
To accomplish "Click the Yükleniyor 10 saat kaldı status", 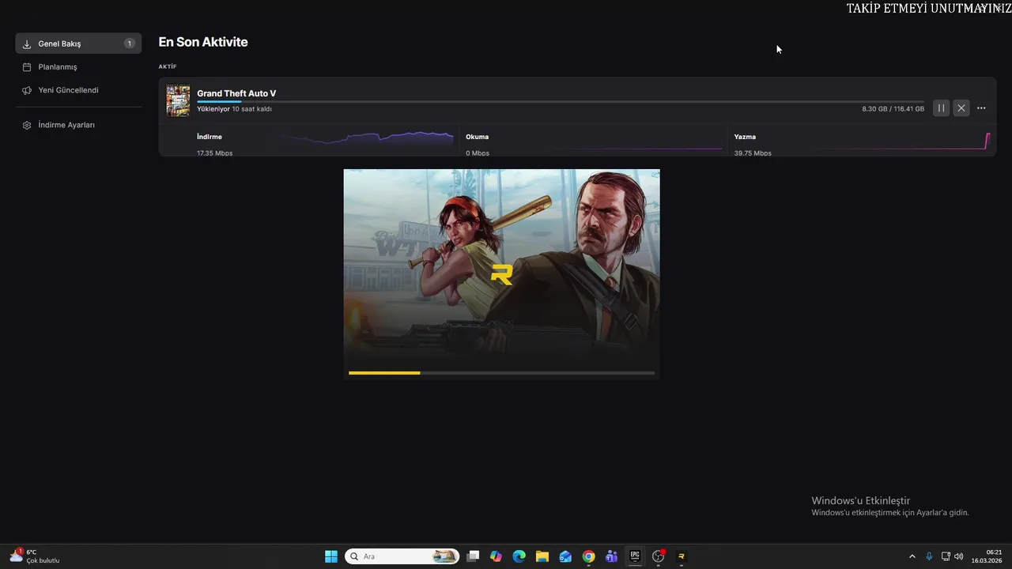I will (234, 109).
